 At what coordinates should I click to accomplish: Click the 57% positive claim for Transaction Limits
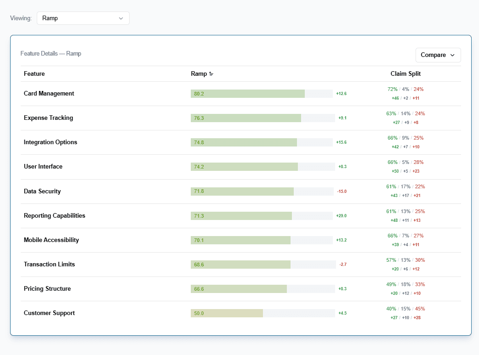point(391,260)
